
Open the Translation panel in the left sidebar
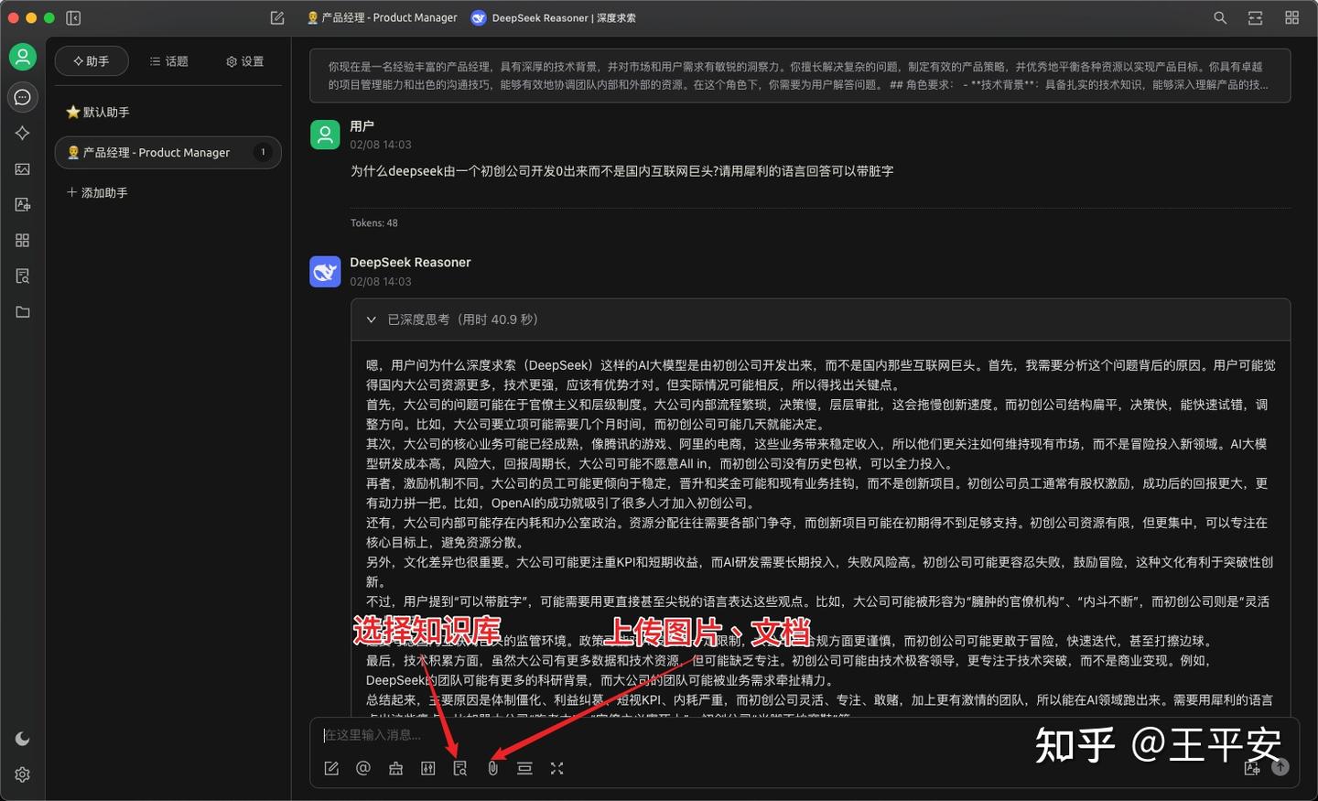click(23, 204)
